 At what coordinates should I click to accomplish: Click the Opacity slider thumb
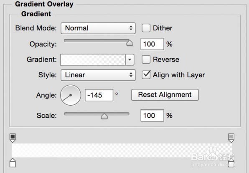(x=130, y=43)
